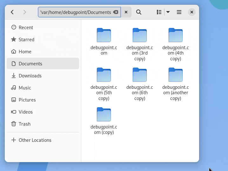Open the hamburger main menu
228x171 pixels.
point(179,12)
